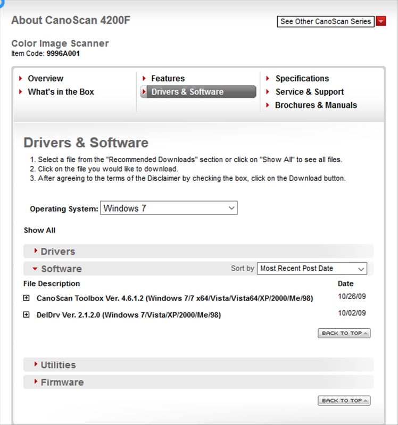Click red arrow beside Brochures & Manuals
Screen dimensions: 398x425
[268, 105]
